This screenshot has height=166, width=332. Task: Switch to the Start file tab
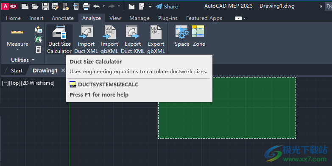[17, 71]
